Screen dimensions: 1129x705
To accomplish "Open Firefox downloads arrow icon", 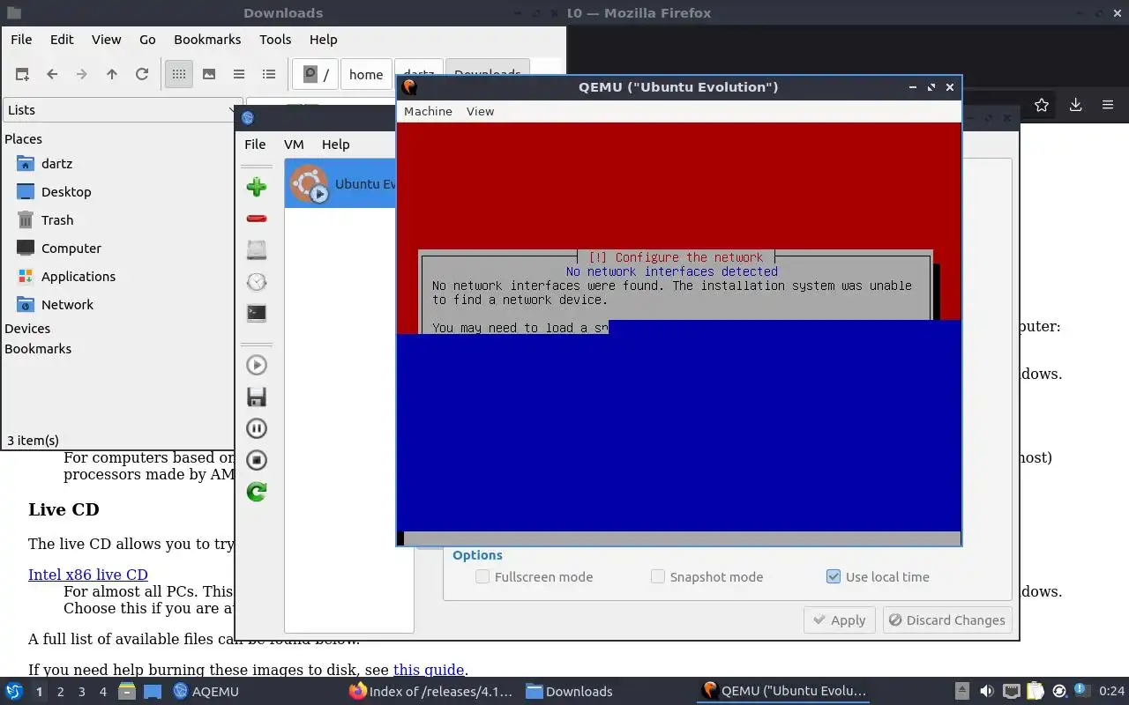I will pyautogui.click(x=1075, y=105).
